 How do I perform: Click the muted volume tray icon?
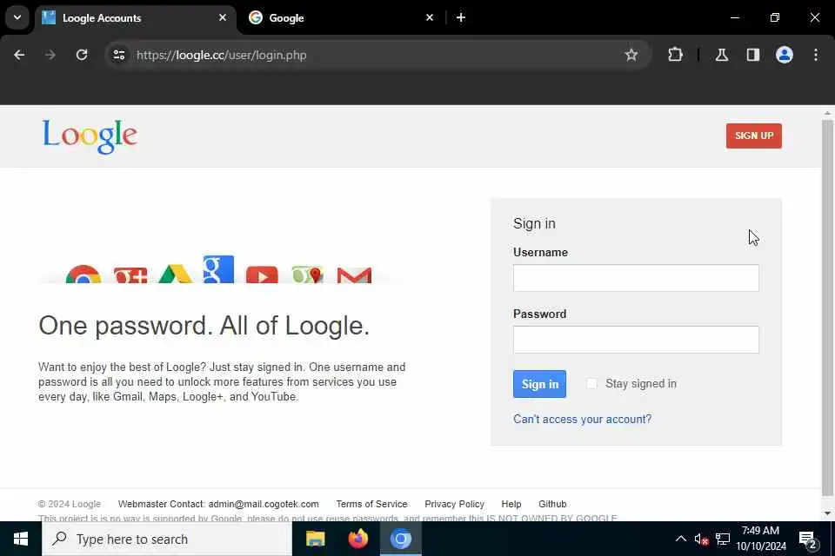point(701,539)
